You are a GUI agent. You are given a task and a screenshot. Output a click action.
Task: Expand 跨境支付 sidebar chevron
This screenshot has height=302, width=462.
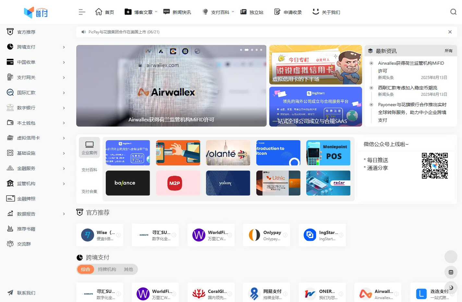coord(64,47)
